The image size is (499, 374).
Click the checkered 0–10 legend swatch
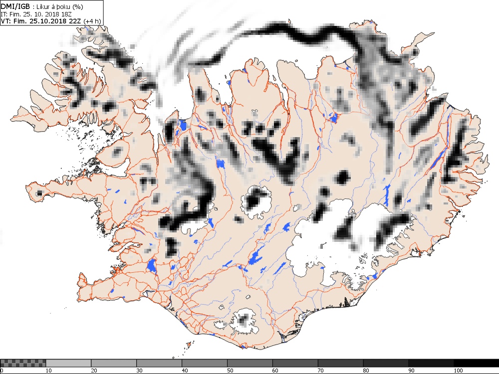(x=23, y=363)
